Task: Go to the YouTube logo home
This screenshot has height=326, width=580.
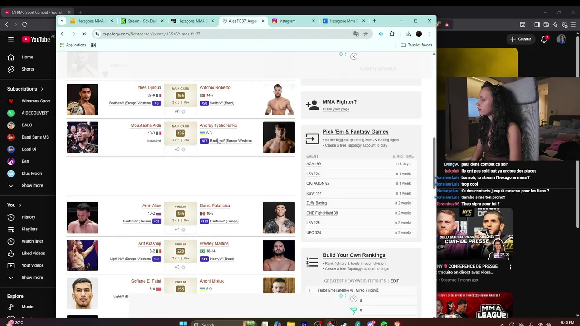Action: click(x=36, y=39)
